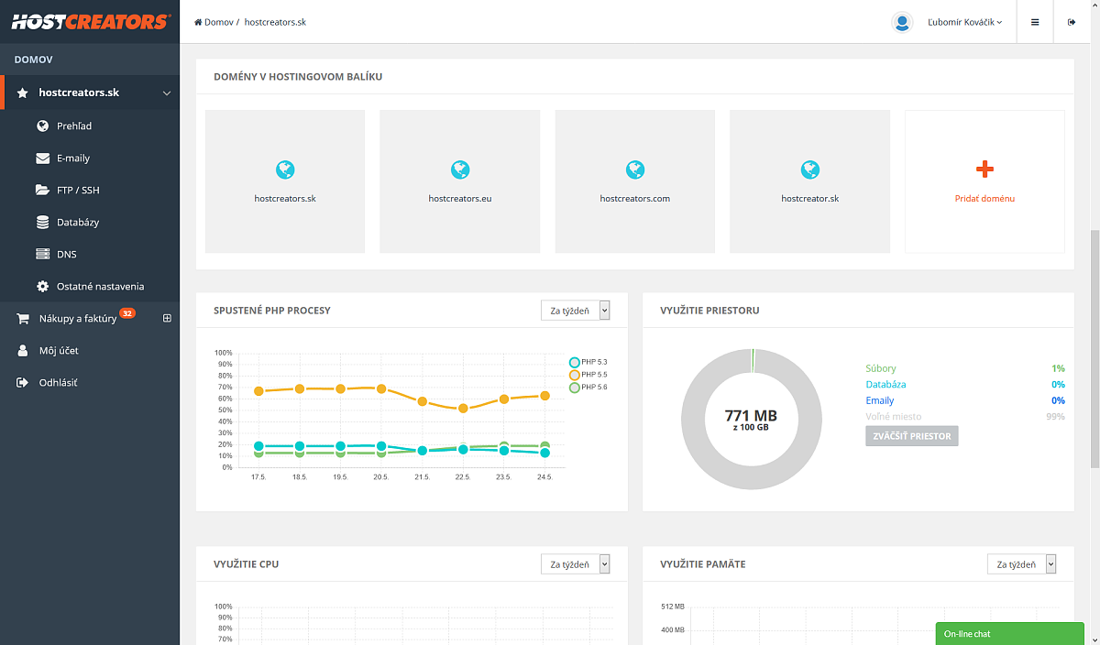Click the envelope icon for E-maily
Screen dimensions: 1100x645
(42, 158)
